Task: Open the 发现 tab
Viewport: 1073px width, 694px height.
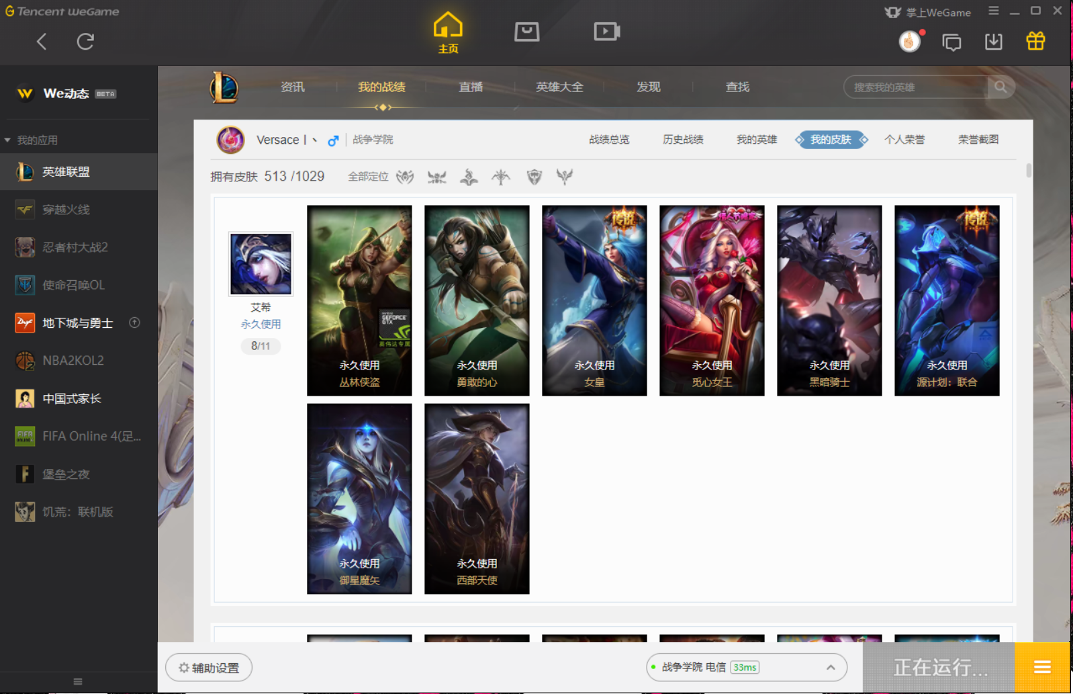Action: [649, 87]
